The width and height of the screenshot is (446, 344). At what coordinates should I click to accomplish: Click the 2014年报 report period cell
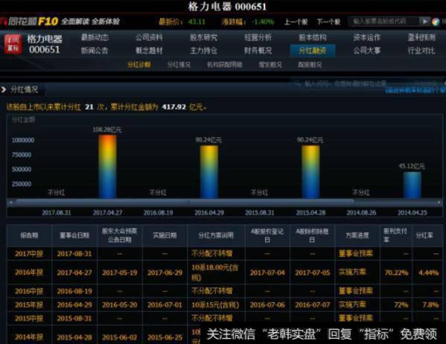29,337
